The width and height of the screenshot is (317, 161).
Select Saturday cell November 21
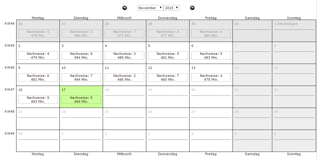252,97
